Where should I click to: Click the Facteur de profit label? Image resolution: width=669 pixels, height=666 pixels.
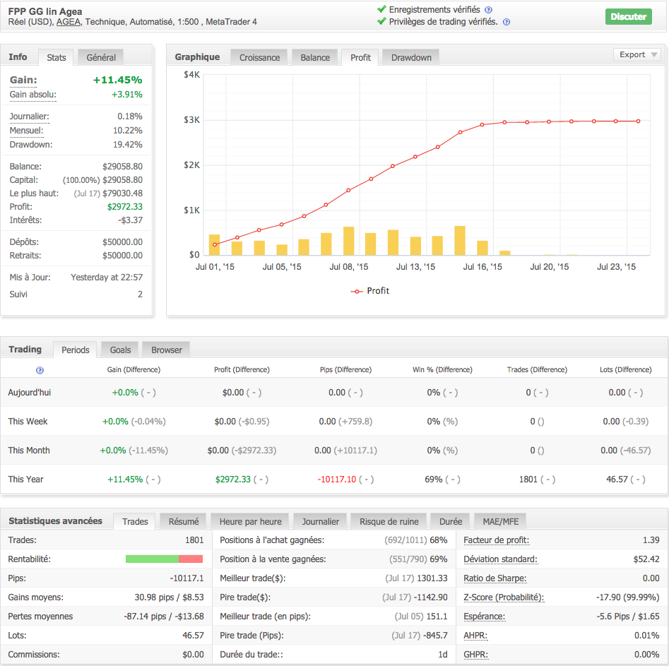496,540
